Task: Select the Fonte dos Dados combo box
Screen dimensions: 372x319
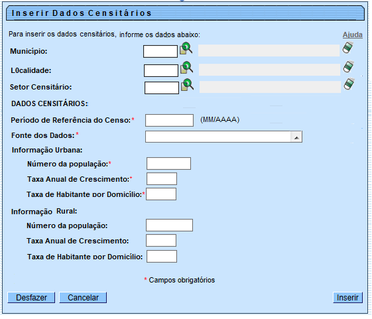Action: [x=223, y=137]
